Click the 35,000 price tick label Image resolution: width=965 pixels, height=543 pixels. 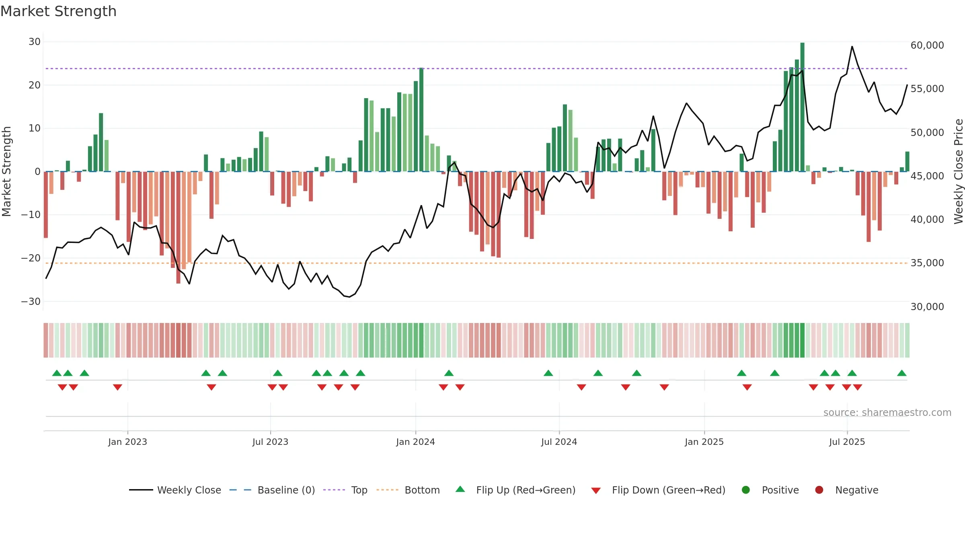(927, 263)
